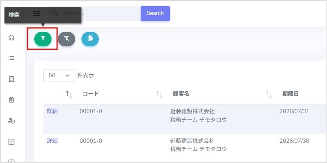Click the blue document copy button
The width and height of the screenshot is (327, 163).
click(x=90, y=39)
